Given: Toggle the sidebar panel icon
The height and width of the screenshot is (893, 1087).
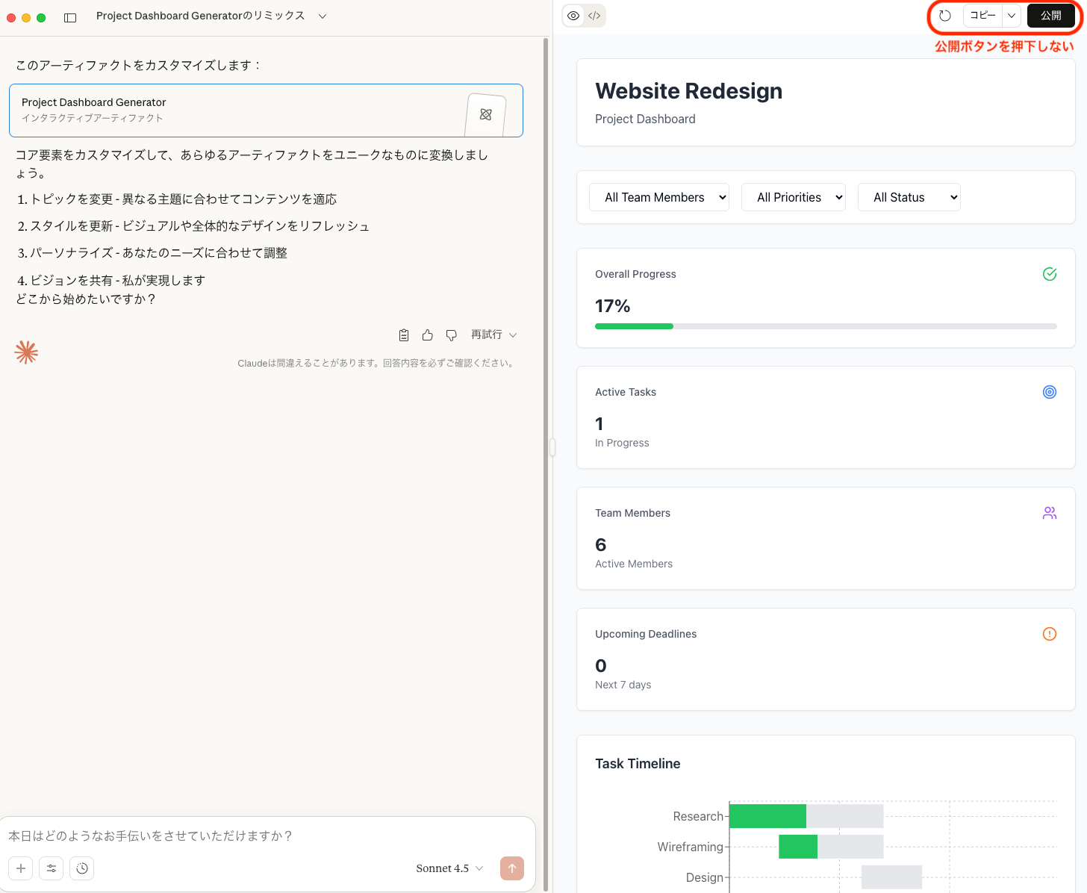Looking at the screenshot, I should [x=70, y=17].
